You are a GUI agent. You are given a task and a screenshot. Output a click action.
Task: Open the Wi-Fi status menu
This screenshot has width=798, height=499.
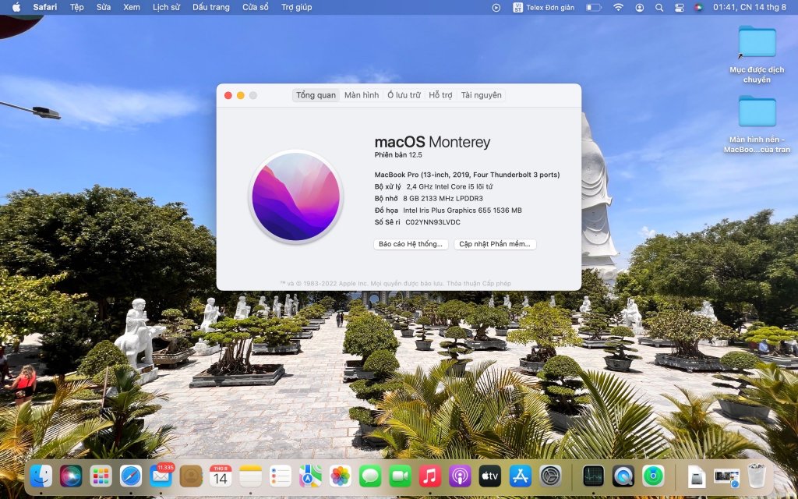618,7
